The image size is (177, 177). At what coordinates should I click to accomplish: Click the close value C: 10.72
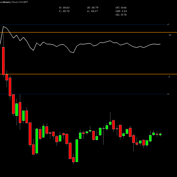coord(64,11)
